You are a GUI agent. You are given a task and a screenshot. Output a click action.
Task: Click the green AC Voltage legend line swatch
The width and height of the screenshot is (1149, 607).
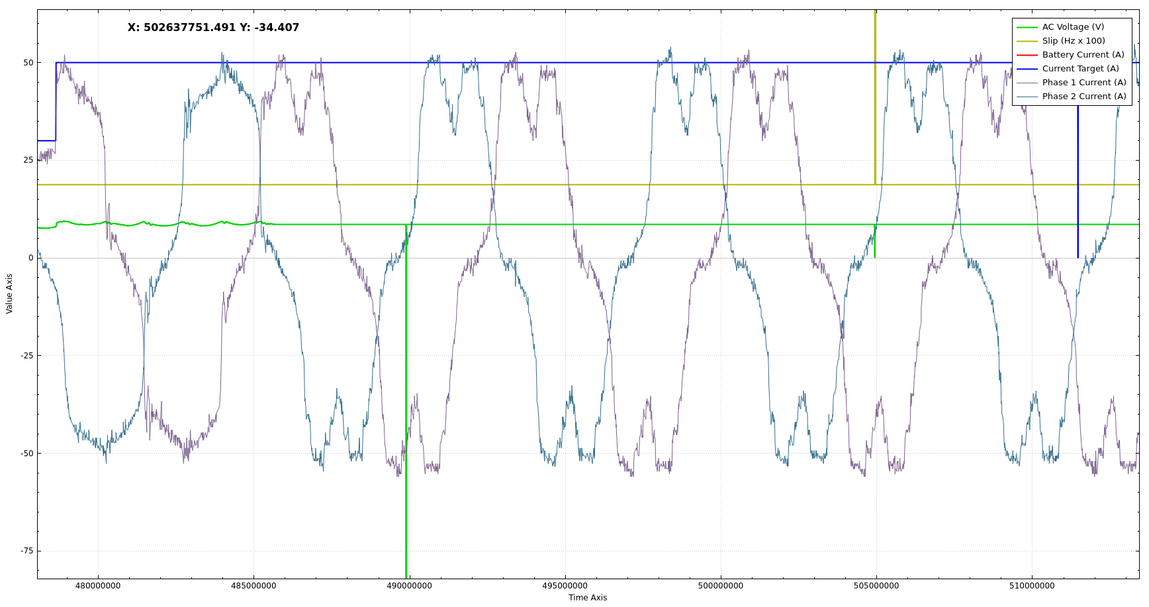(x=1027, y=27)
